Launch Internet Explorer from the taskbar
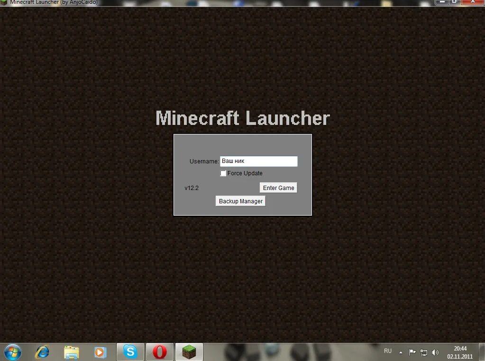The height and width of the screenshot is (361, 485). (42, 352)
